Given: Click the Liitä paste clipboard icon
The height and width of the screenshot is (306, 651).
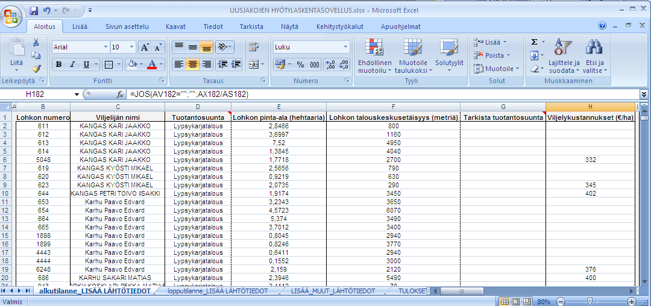Looking at the screenshot, I should tap(17, 47).
